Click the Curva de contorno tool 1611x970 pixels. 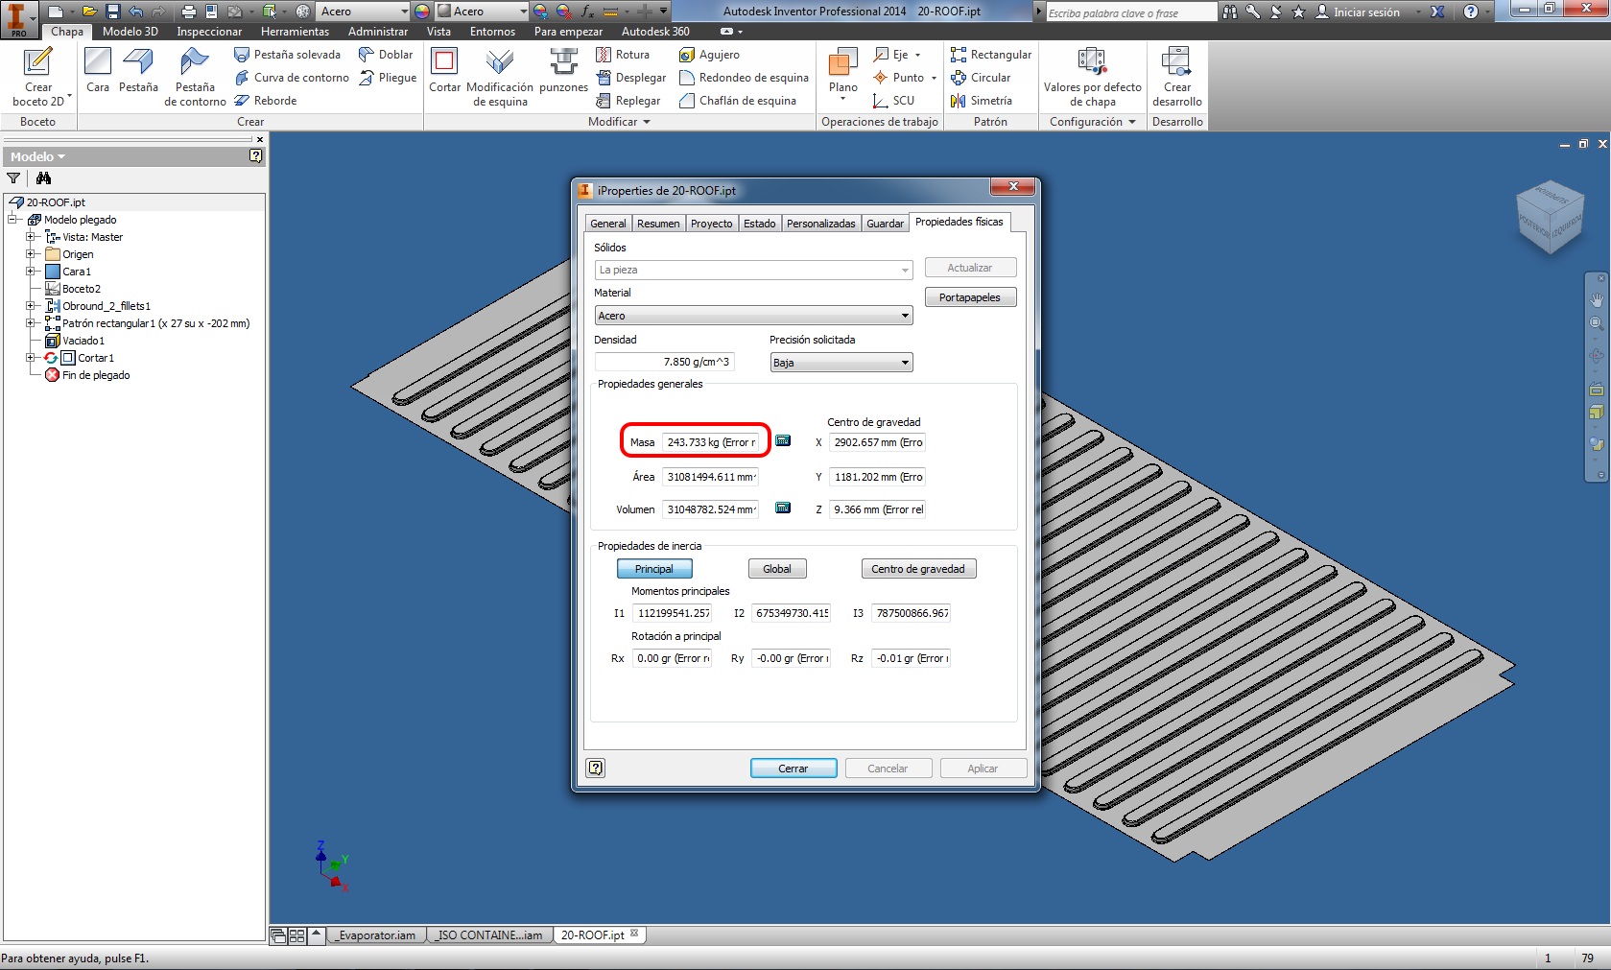point(292,78)
